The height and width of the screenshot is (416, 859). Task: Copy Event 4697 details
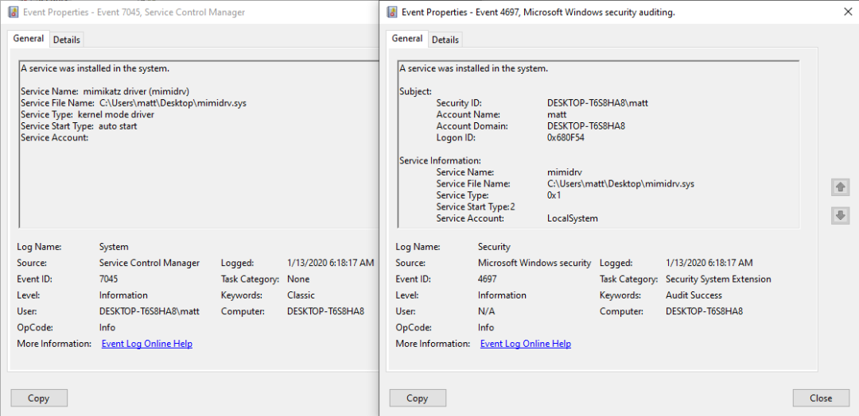click(418, 398)
